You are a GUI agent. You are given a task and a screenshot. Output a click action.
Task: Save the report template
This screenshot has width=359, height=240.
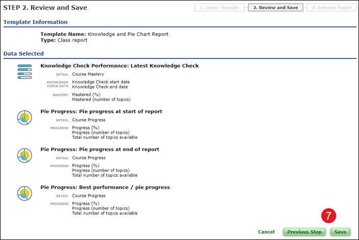pyautogui.click(x=340, y=232)
